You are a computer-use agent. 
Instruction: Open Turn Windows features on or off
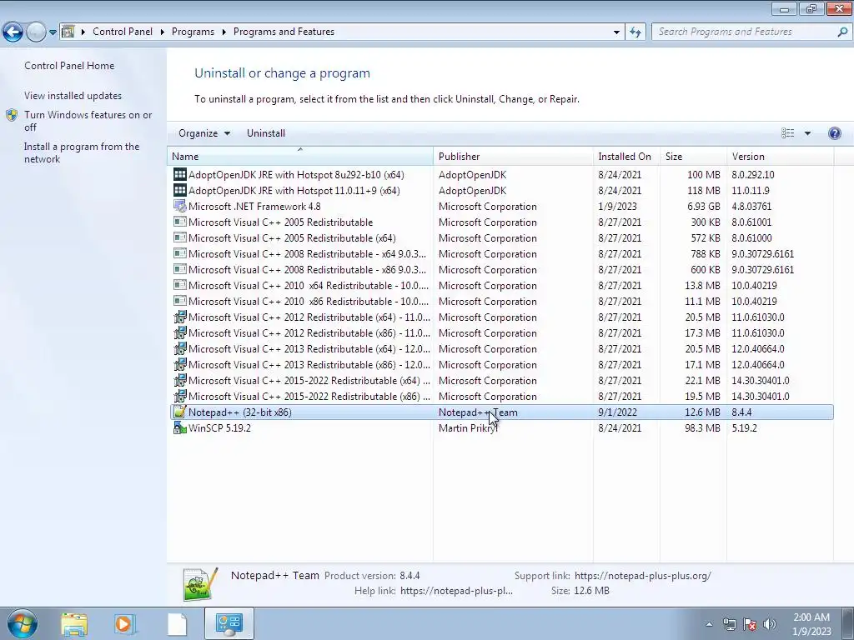[x=88, y=121]
